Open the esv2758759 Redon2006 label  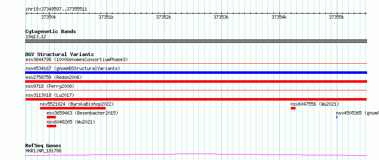(54, 77)
